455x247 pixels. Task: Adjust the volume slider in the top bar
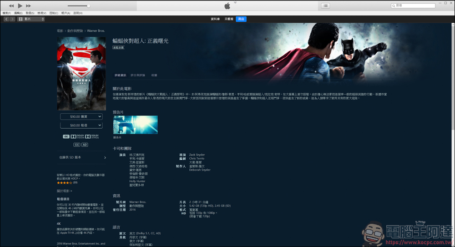coord(88,6)
